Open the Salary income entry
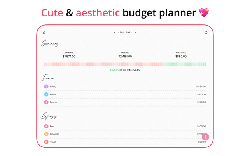Screen dimensions: 250x156 (125, 87)
